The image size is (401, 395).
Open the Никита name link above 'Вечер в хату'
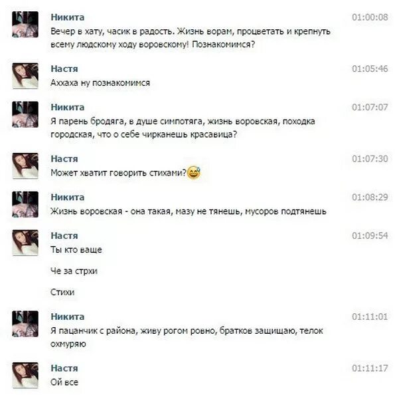(68, 17)
